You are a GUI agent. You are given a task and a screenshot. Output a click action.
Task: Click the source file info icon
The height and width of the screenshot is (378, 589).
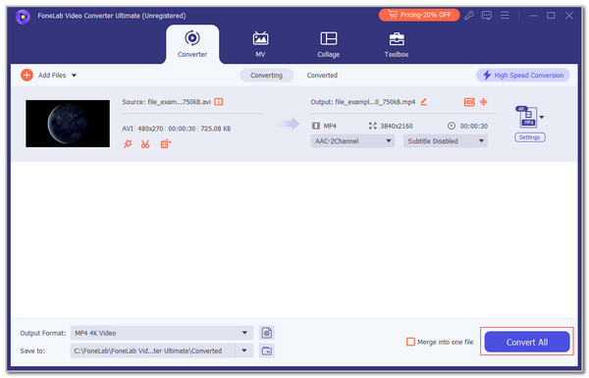point(219,102)
